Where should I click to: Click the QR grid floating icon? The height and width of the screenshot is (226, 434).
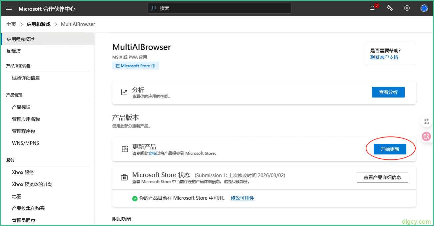coord(426,121)
